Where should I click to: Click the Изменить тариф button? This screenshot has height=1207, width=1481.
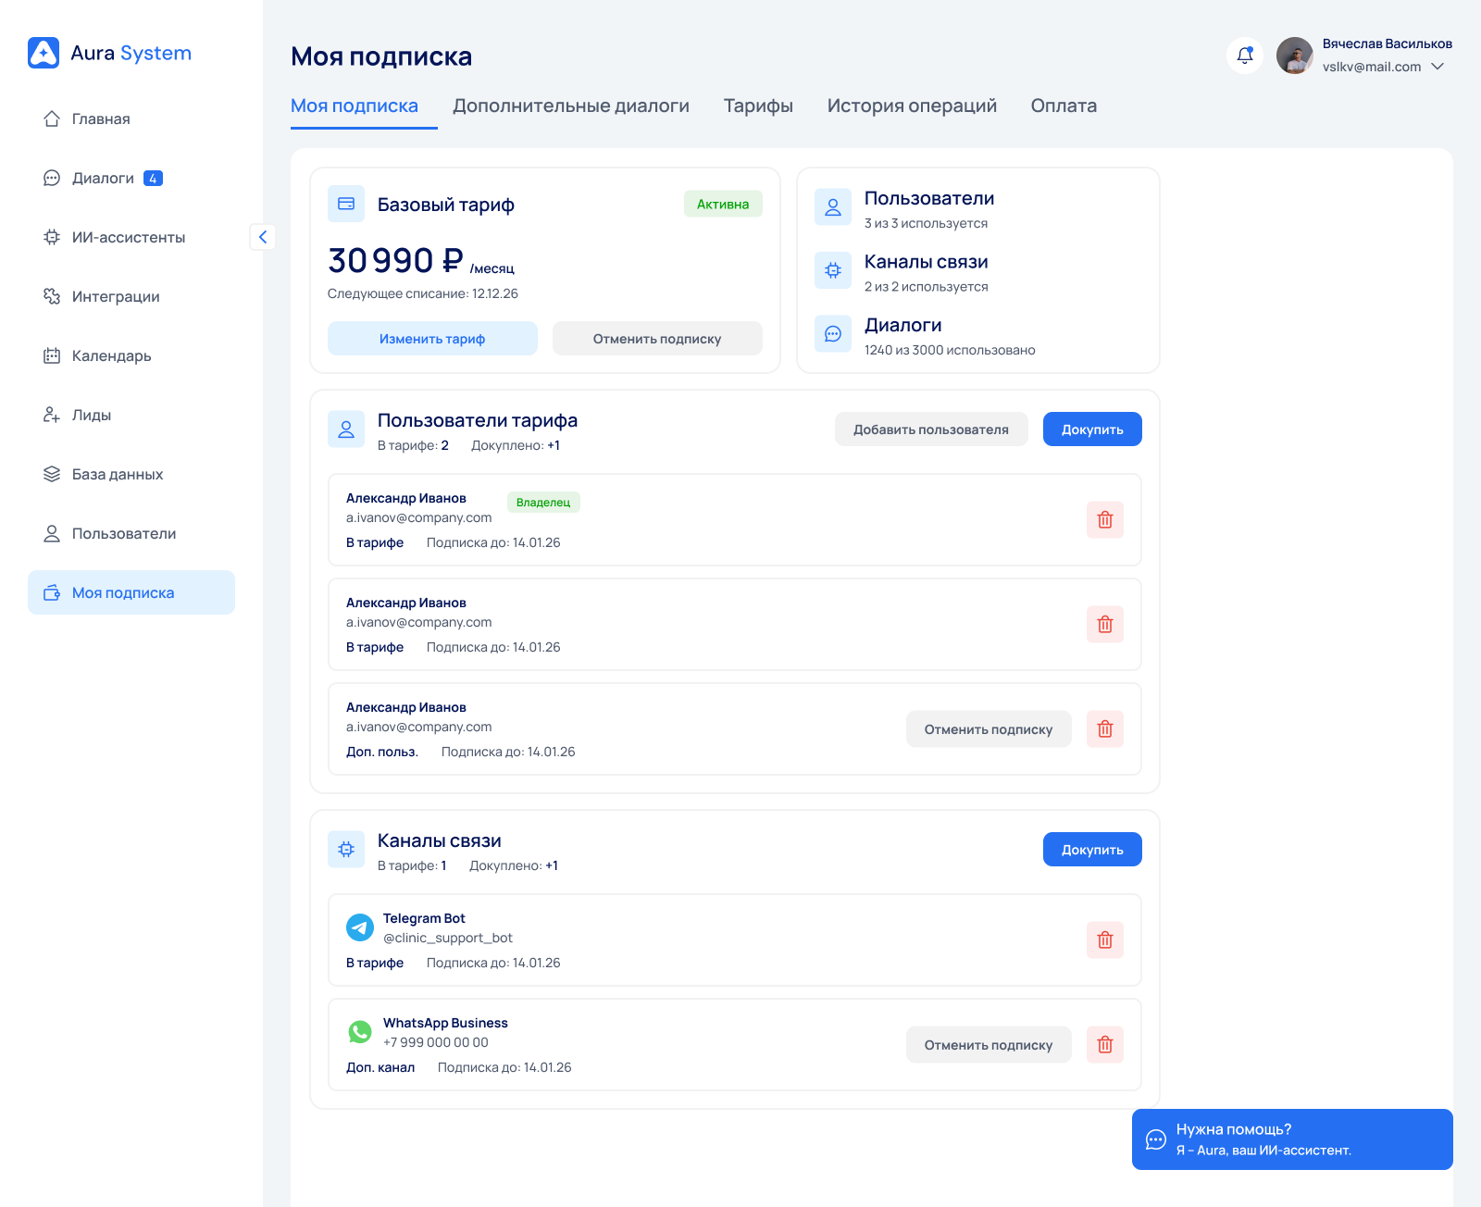pos(432,339)
